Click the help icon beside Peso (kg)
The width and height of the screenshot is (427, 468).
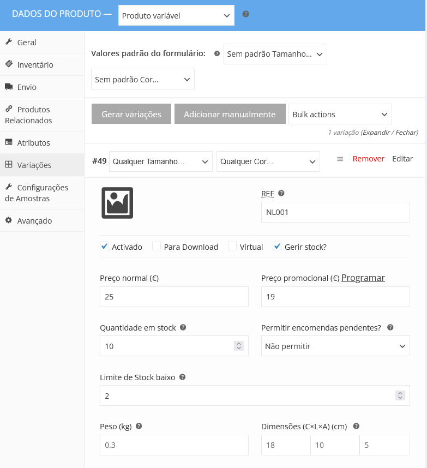139,426
